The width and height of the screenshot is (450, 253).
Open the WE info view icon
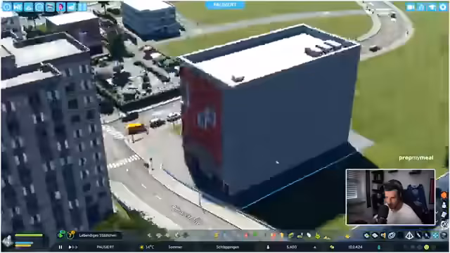point(18,7)
